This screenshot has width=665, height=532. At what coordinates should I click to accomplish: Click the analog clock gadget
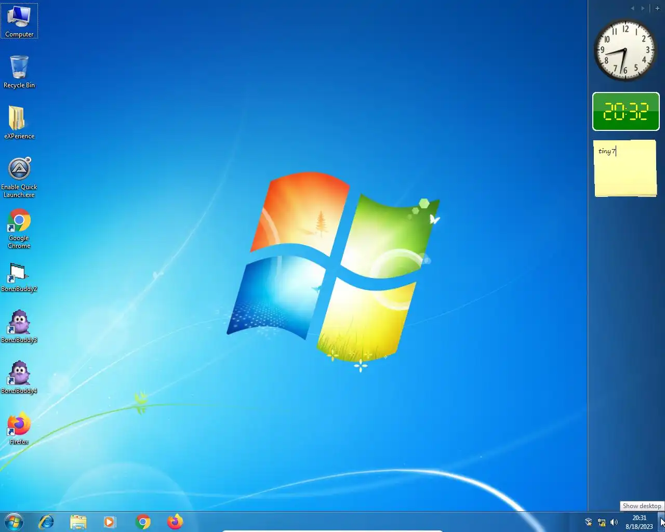click(626, 50)
